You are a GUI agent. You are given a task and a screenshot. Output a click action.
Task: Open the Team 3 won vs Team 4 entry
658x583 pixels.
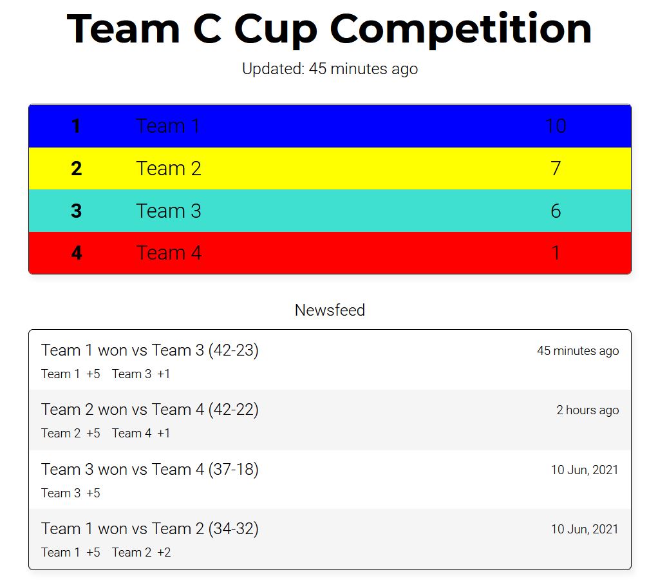click(x=330, y=480)
